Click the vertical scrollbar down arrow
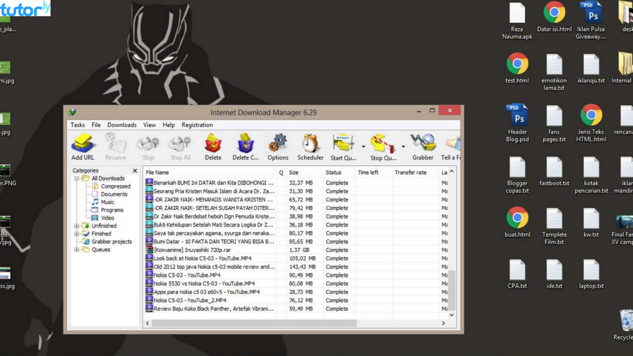 452,315
